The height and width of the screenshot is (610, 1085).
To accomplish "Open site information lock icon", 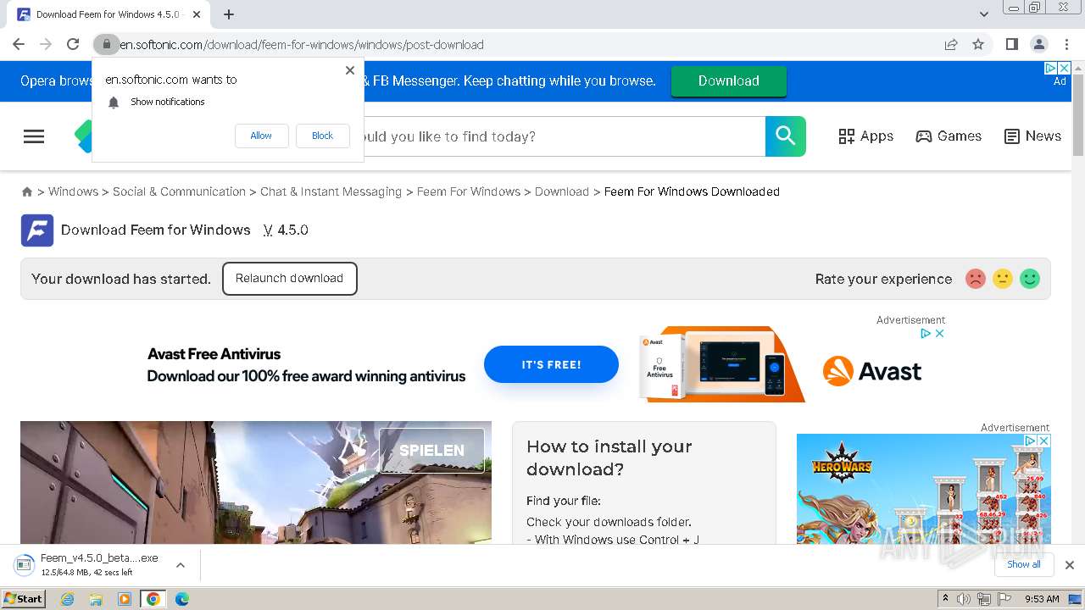I will point(106,44).
